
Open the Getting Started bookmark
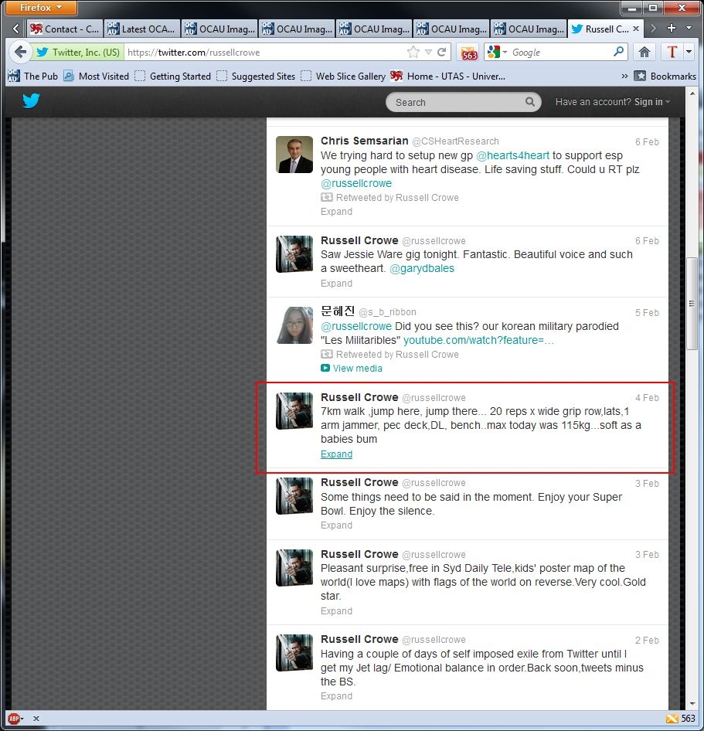pyautogui.click(x=172, y=76)
